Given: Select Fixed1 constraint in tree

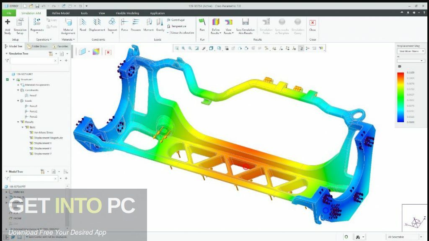Looking at the screenshot, I should (31, 96).
